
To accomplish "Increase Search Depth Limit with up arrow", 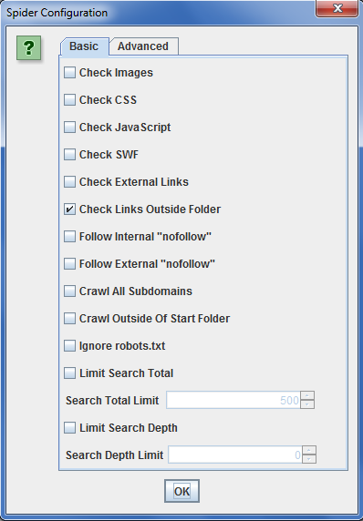I will (309, 450).
